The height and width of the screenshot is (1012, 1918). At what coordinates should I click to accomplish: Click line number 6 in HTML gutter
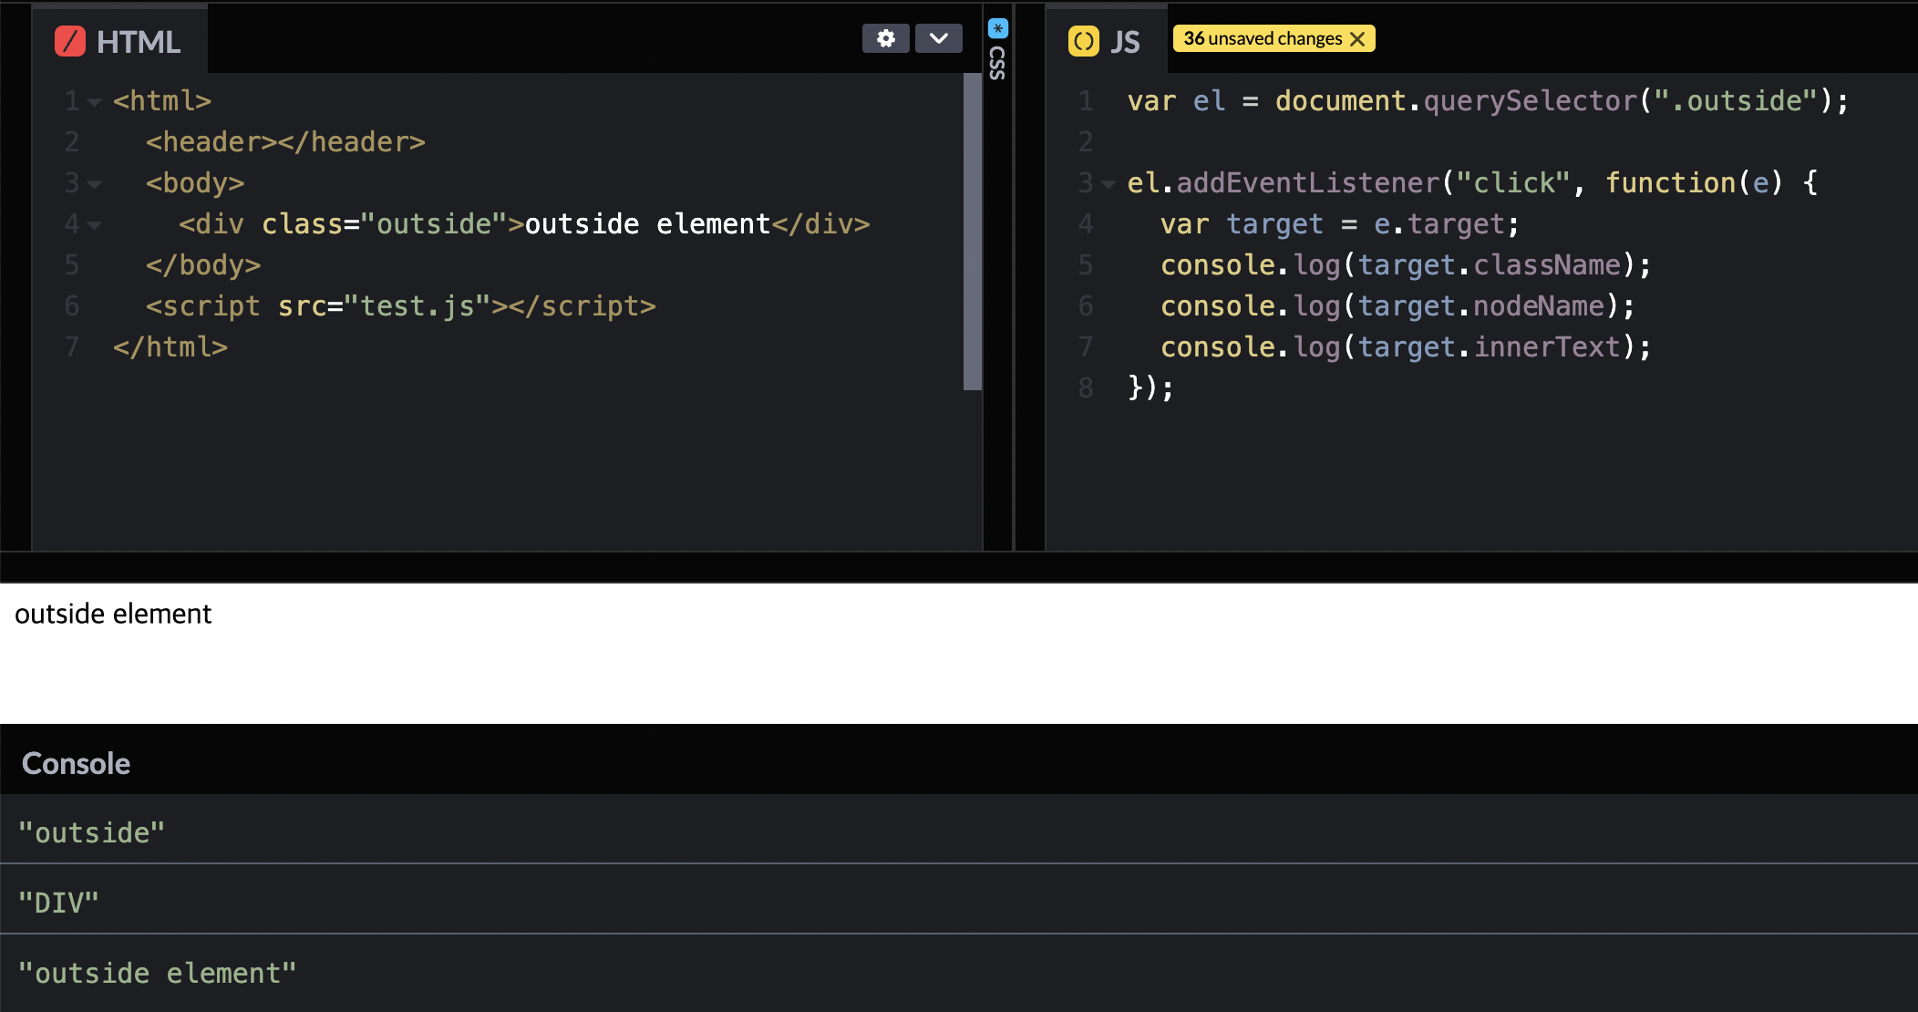tap(72, 306)
